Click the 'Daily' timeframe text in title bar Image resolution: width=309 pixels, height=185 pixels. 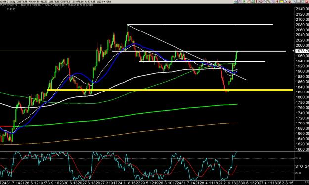tap(12, 2)
